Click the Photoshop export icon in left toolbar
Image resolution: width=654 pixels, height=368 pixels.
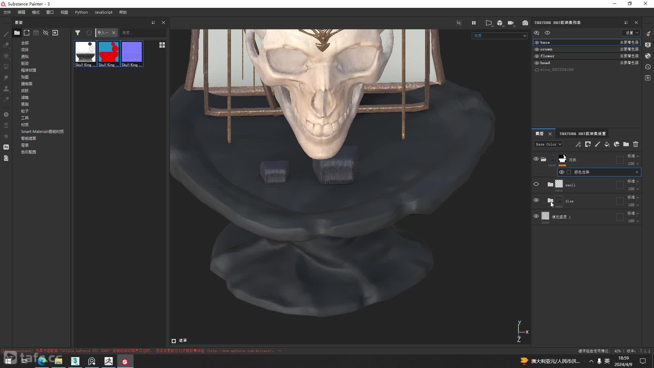pyautogui.click(x=6, y=147)
